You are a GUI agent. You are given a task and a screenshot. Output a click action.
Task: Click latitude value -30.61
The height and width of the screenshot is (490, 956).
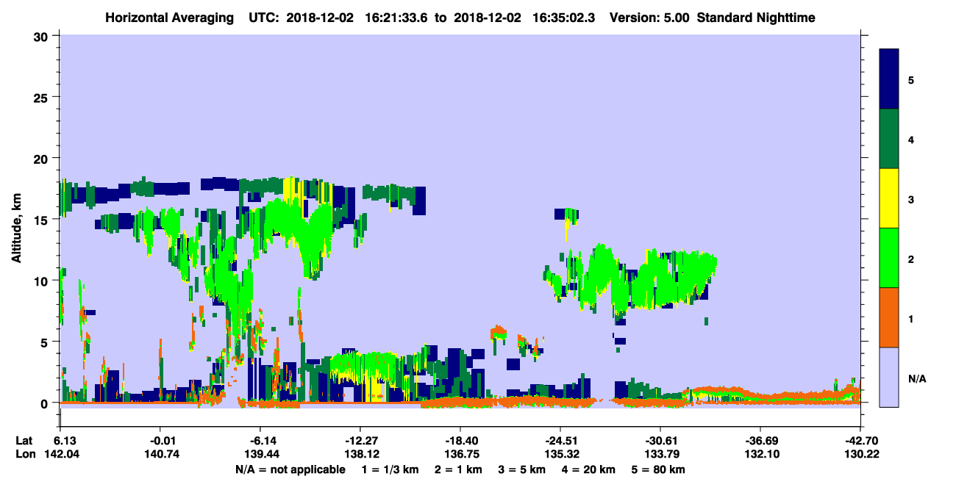[660, 440]
